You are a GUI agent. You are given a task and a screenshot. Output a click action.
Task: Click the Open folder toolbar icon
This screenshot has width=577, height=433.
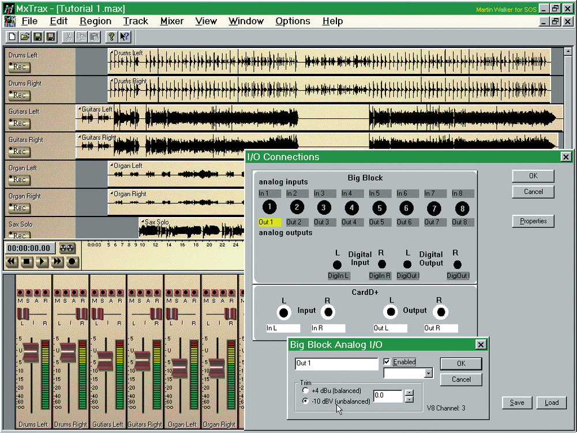25,36
